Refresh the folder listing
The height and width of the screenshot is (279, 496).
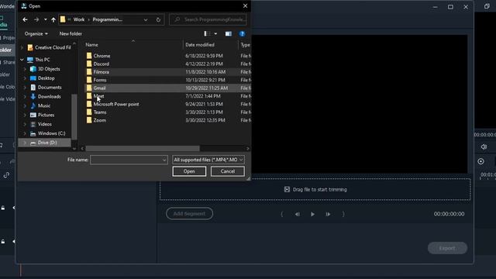tap(158, 19)
